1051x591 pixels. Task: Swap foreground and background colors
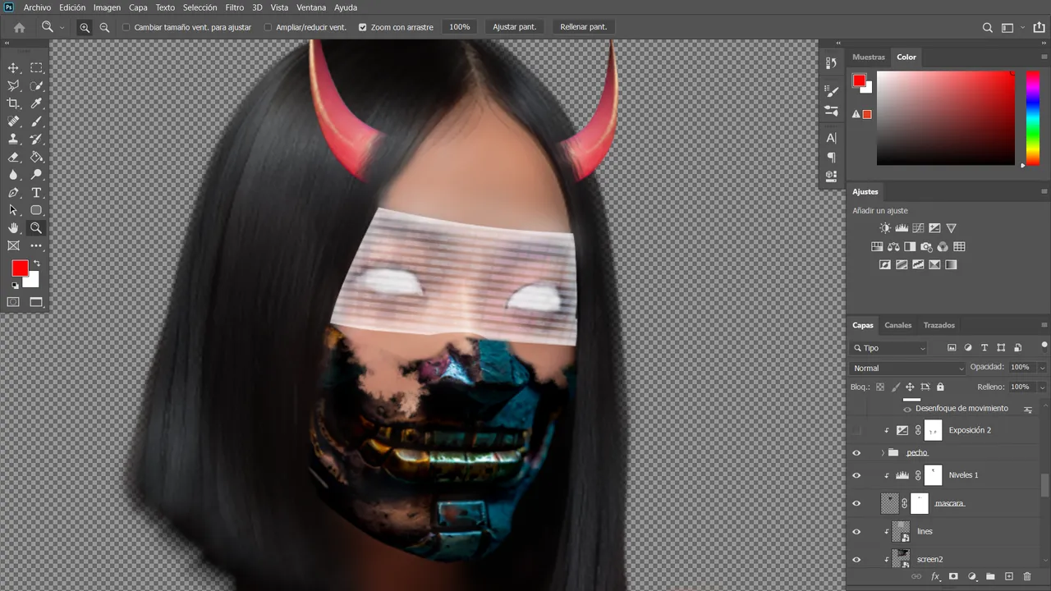click(36, 263)
